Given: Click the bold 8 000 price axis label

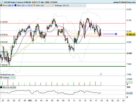Looking at the screenshot, I should point(129,53).
